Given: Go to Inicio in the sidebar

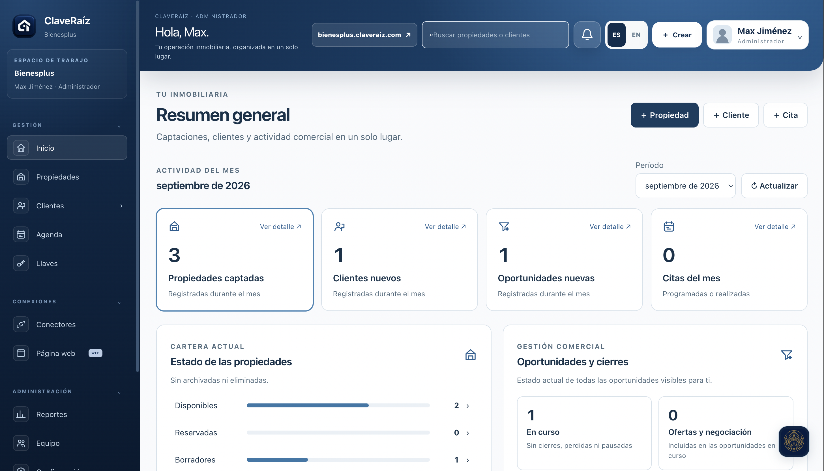Looking at the screenshot, I should [x=67, y=148].
